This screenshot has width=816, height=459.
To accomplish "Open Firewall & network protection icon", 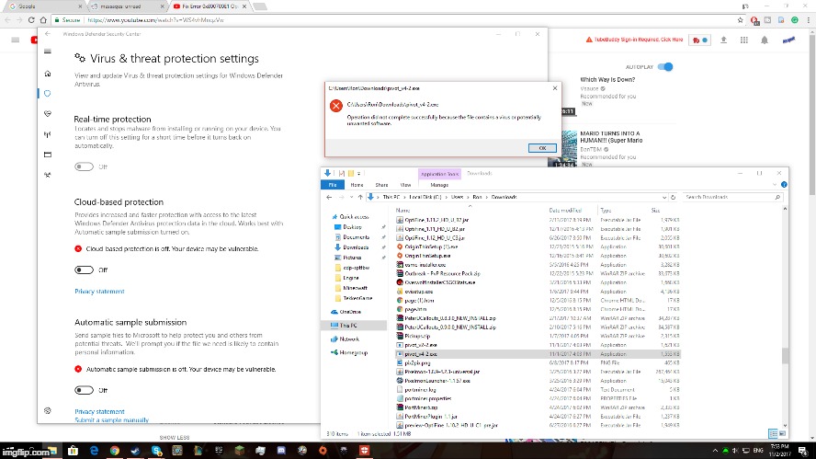I will tap(48, 134).
